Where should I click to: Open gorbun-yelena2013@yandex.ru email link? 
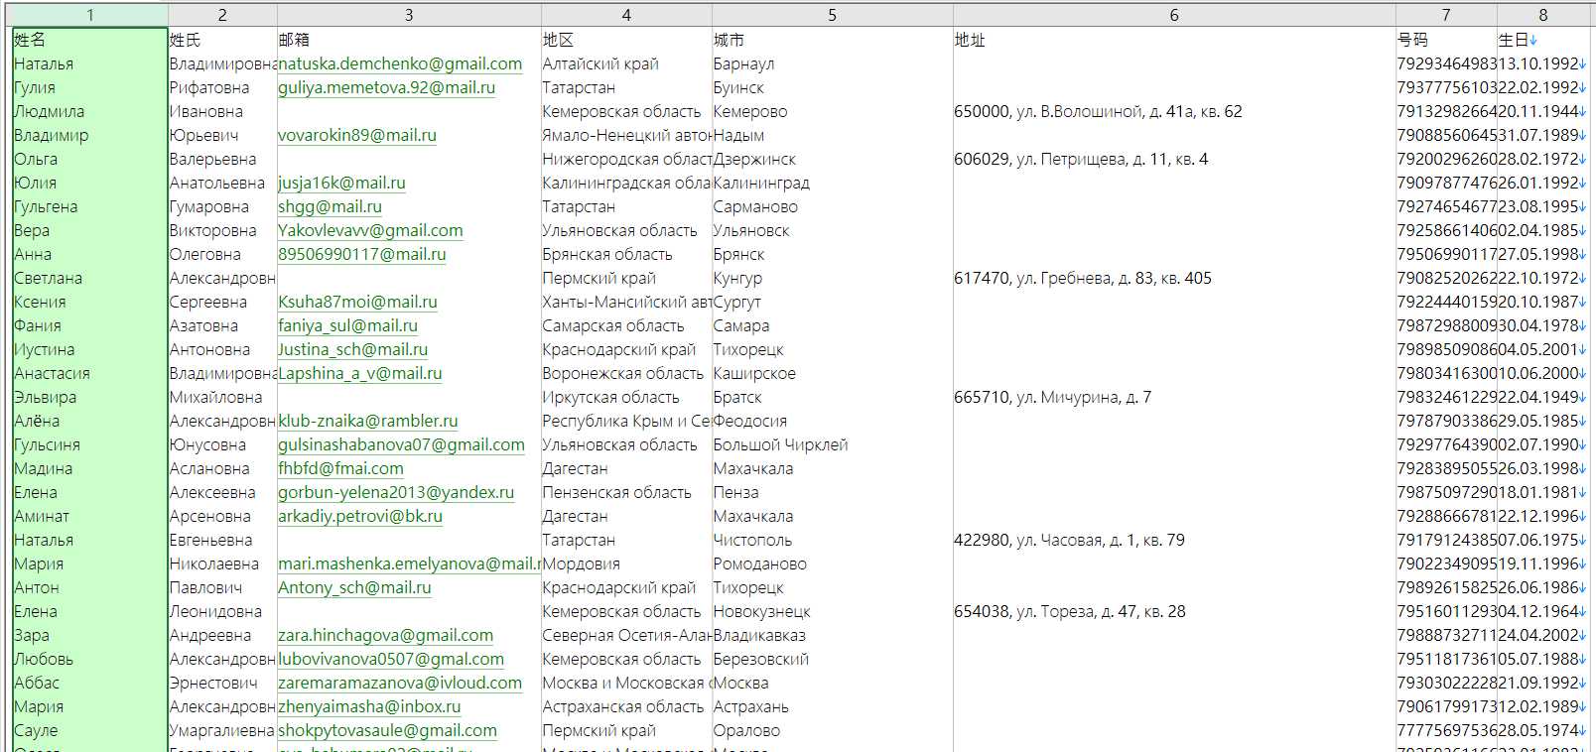396,492
